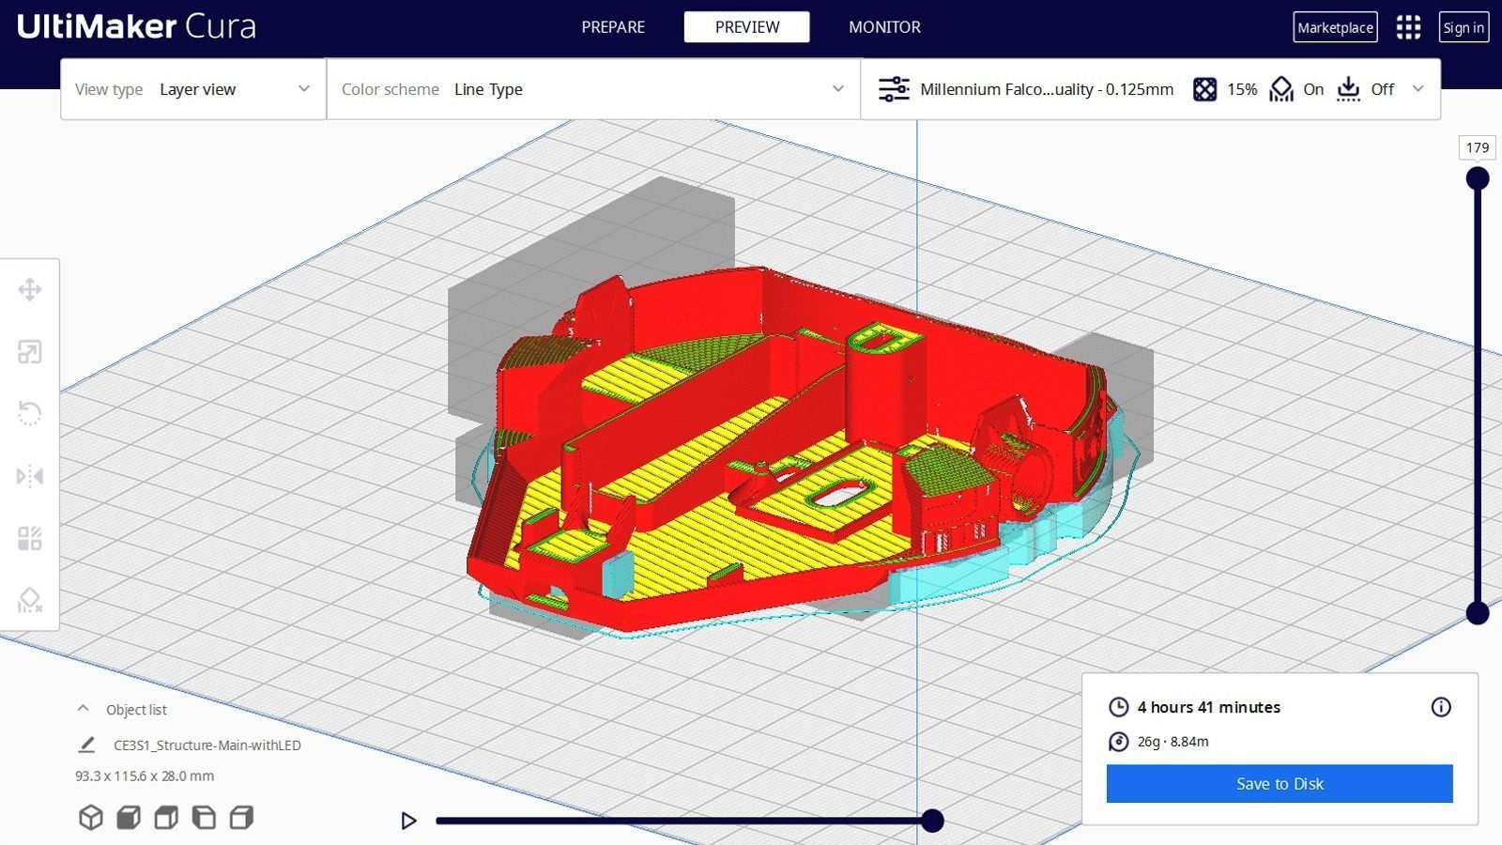
Task: Click the layer number 179 field
Action: pos(1478,147)
